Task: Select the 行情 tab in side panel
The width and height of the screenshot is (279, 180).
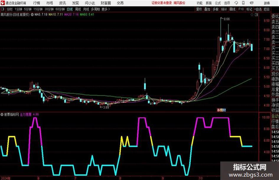Action: pyautogui.click(x=275, y=122)
